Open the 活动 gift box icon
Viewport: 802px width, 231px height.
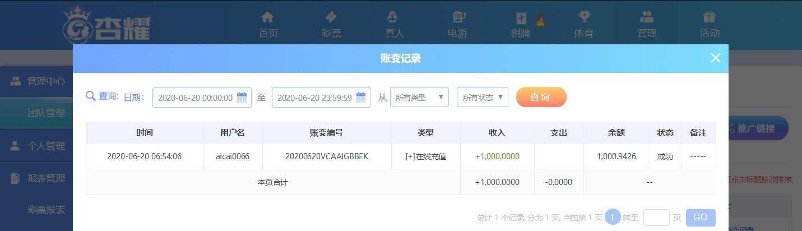pyautogui.click(x=710, y=17)
